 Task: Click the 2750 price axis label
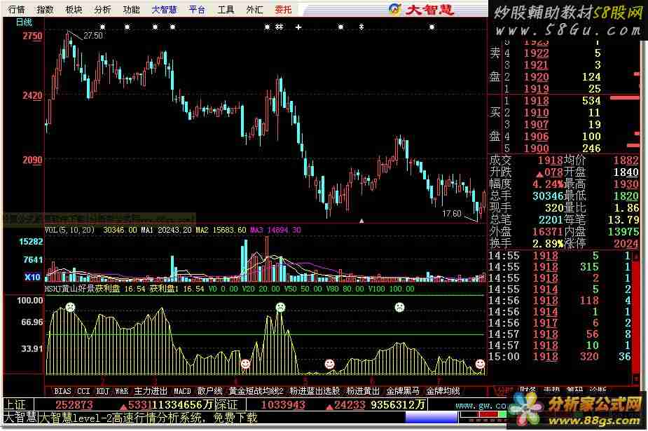(x=32, y=36)
